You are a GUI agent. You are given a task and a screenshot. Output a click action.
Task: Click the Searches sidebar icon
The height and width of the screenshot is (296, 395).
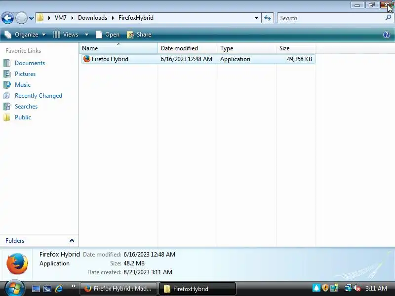click(7, 107)
